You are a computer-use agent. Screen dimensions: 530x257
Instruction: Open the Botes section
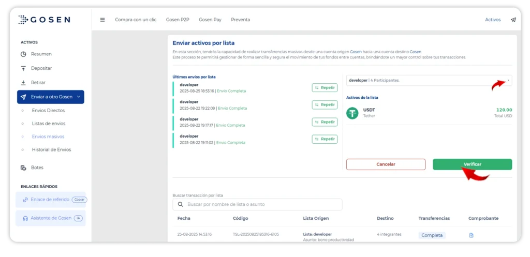[x=37, y=168]
